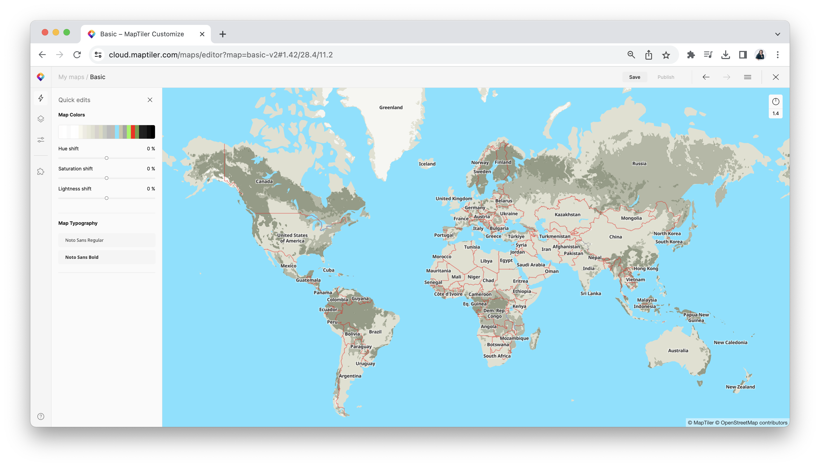Click the Map Colors palette strip
Viewport: 820px width, 467px height.
[106, 132]
